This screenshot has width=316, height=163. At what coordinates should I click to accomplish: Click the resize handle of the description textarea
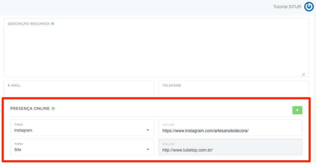pyautogui.click(x=303, y=74)
